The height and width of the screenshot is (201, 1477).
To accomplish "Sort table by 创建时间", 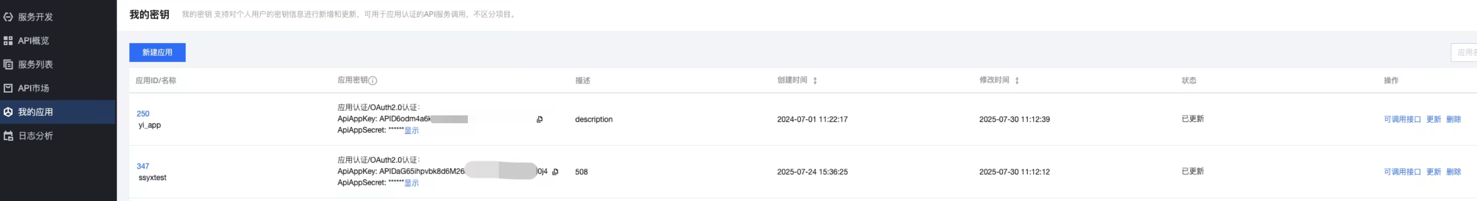I will (x=815, y=81).
